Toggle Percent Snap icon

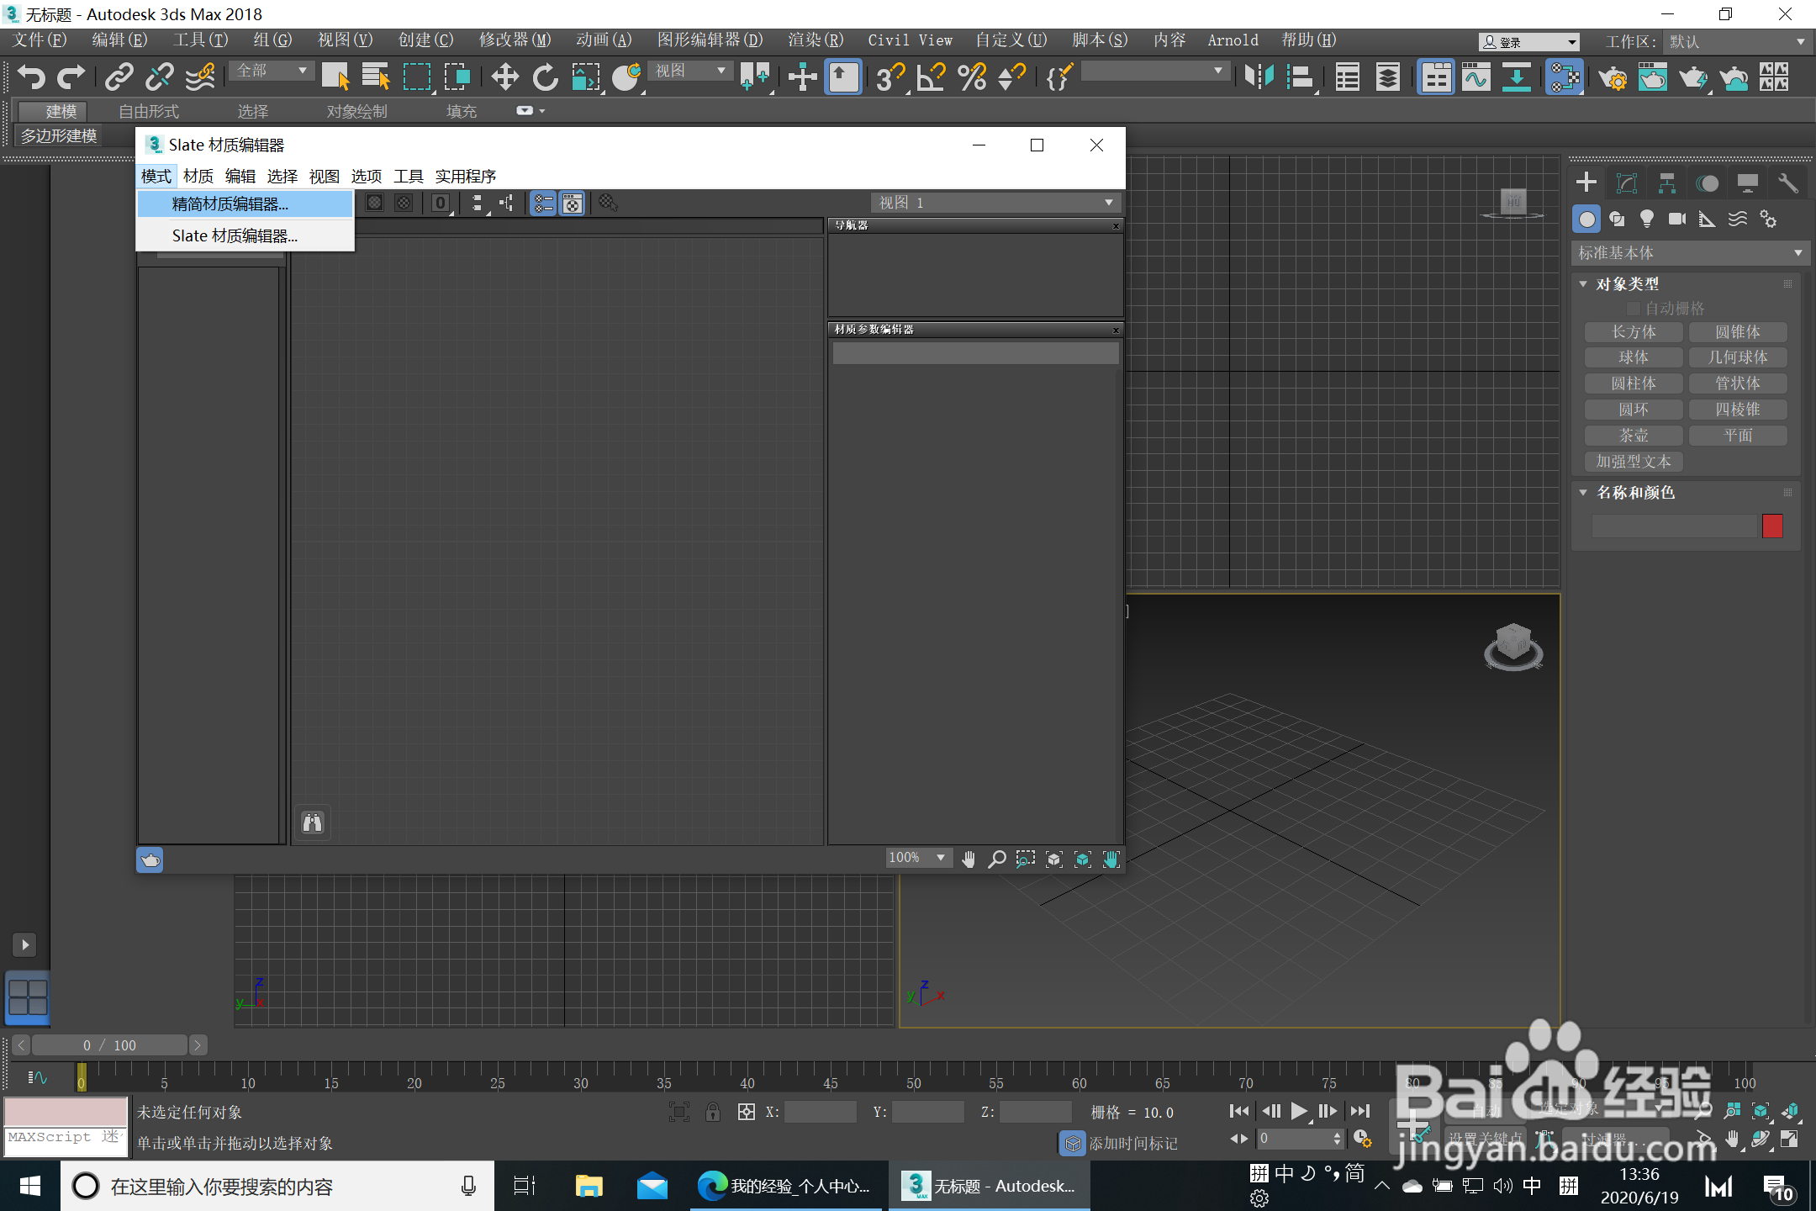(972, 77)
